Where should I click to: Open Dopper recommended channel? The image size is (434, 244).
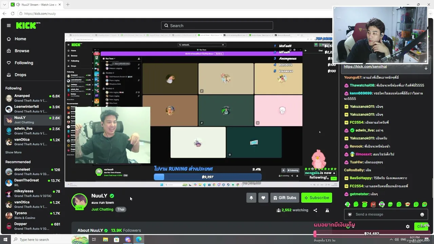point(33,226)
